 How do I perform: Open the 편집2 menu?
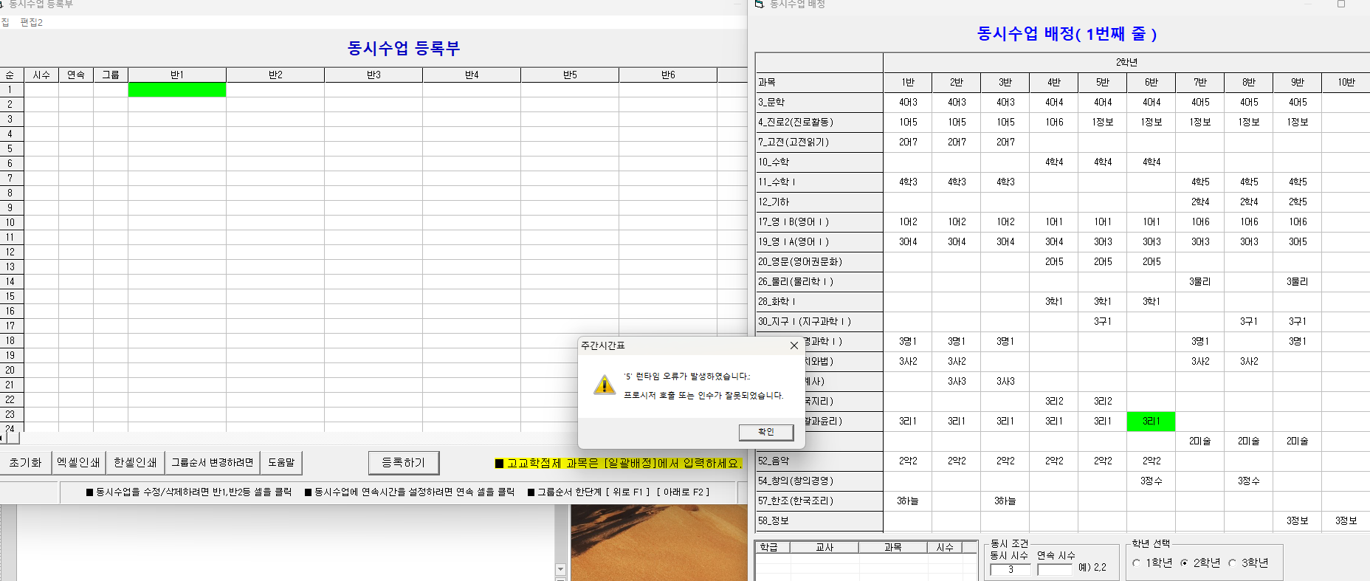click(x=31, y=23)
